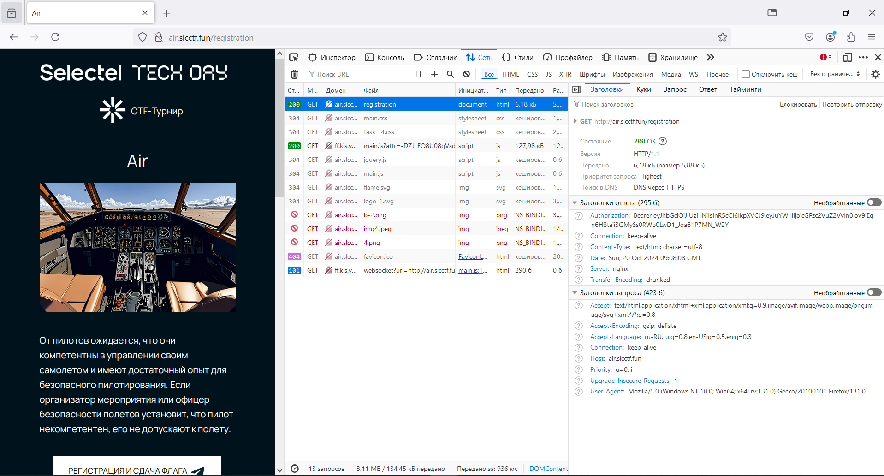Pause network recording with the pause icon
The image size is (884, 476).
pyautogui.click(x=418, y=74)
